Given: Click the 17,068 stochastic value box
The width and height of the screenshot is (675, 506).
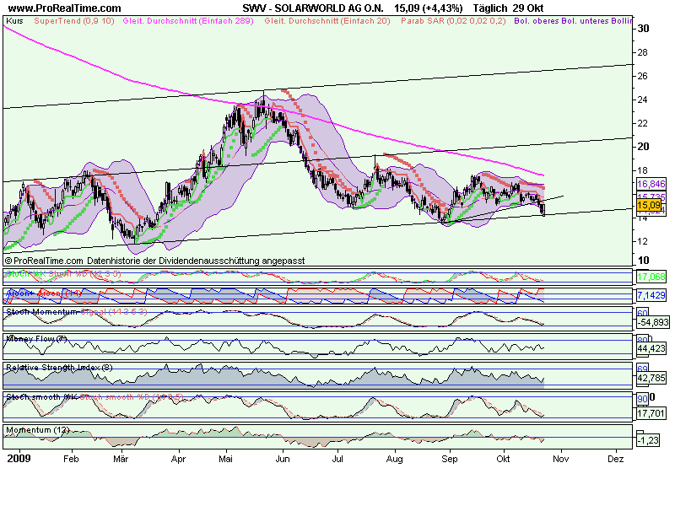Looking at the screenshot, I should [x=651, y=277].
